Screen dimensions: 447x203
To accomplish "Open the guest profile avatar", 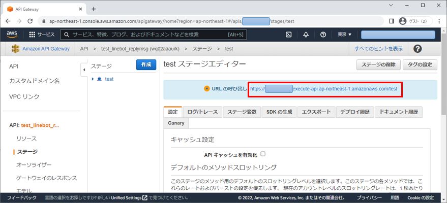I will 403,21.
